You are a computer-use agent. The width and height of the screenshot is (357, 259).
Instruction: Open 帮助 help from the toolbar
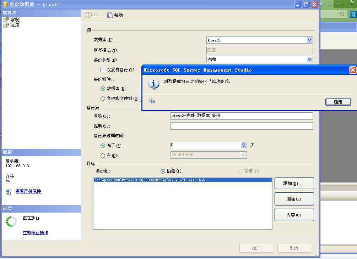[115, 15]
